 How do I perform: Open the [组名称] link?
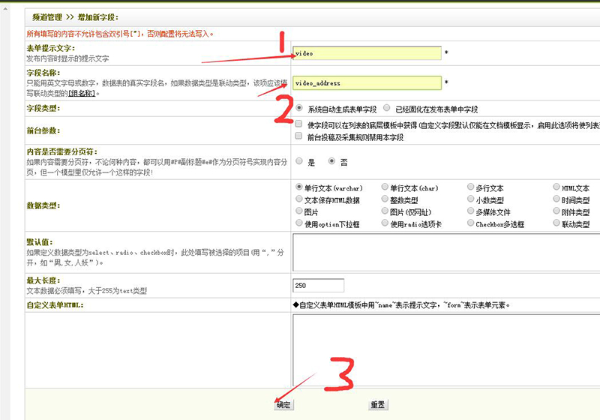coord(82,93)
